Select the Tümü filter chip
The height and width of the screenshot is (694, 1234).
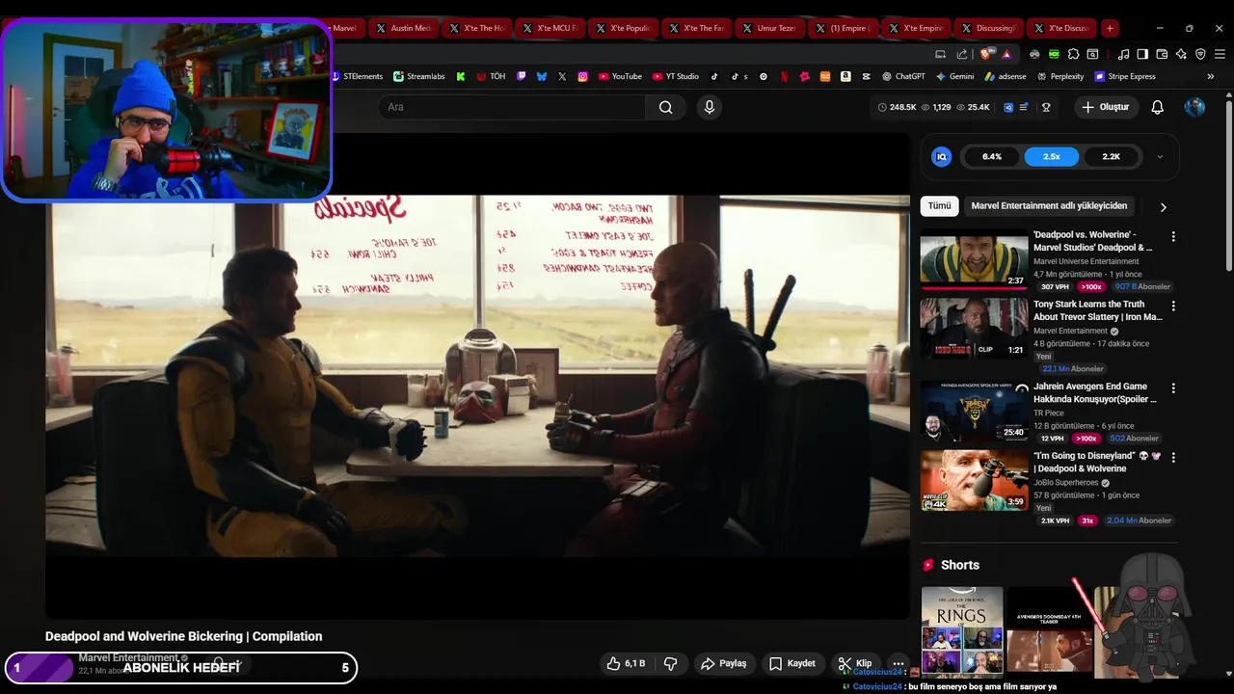pos(939,205)
